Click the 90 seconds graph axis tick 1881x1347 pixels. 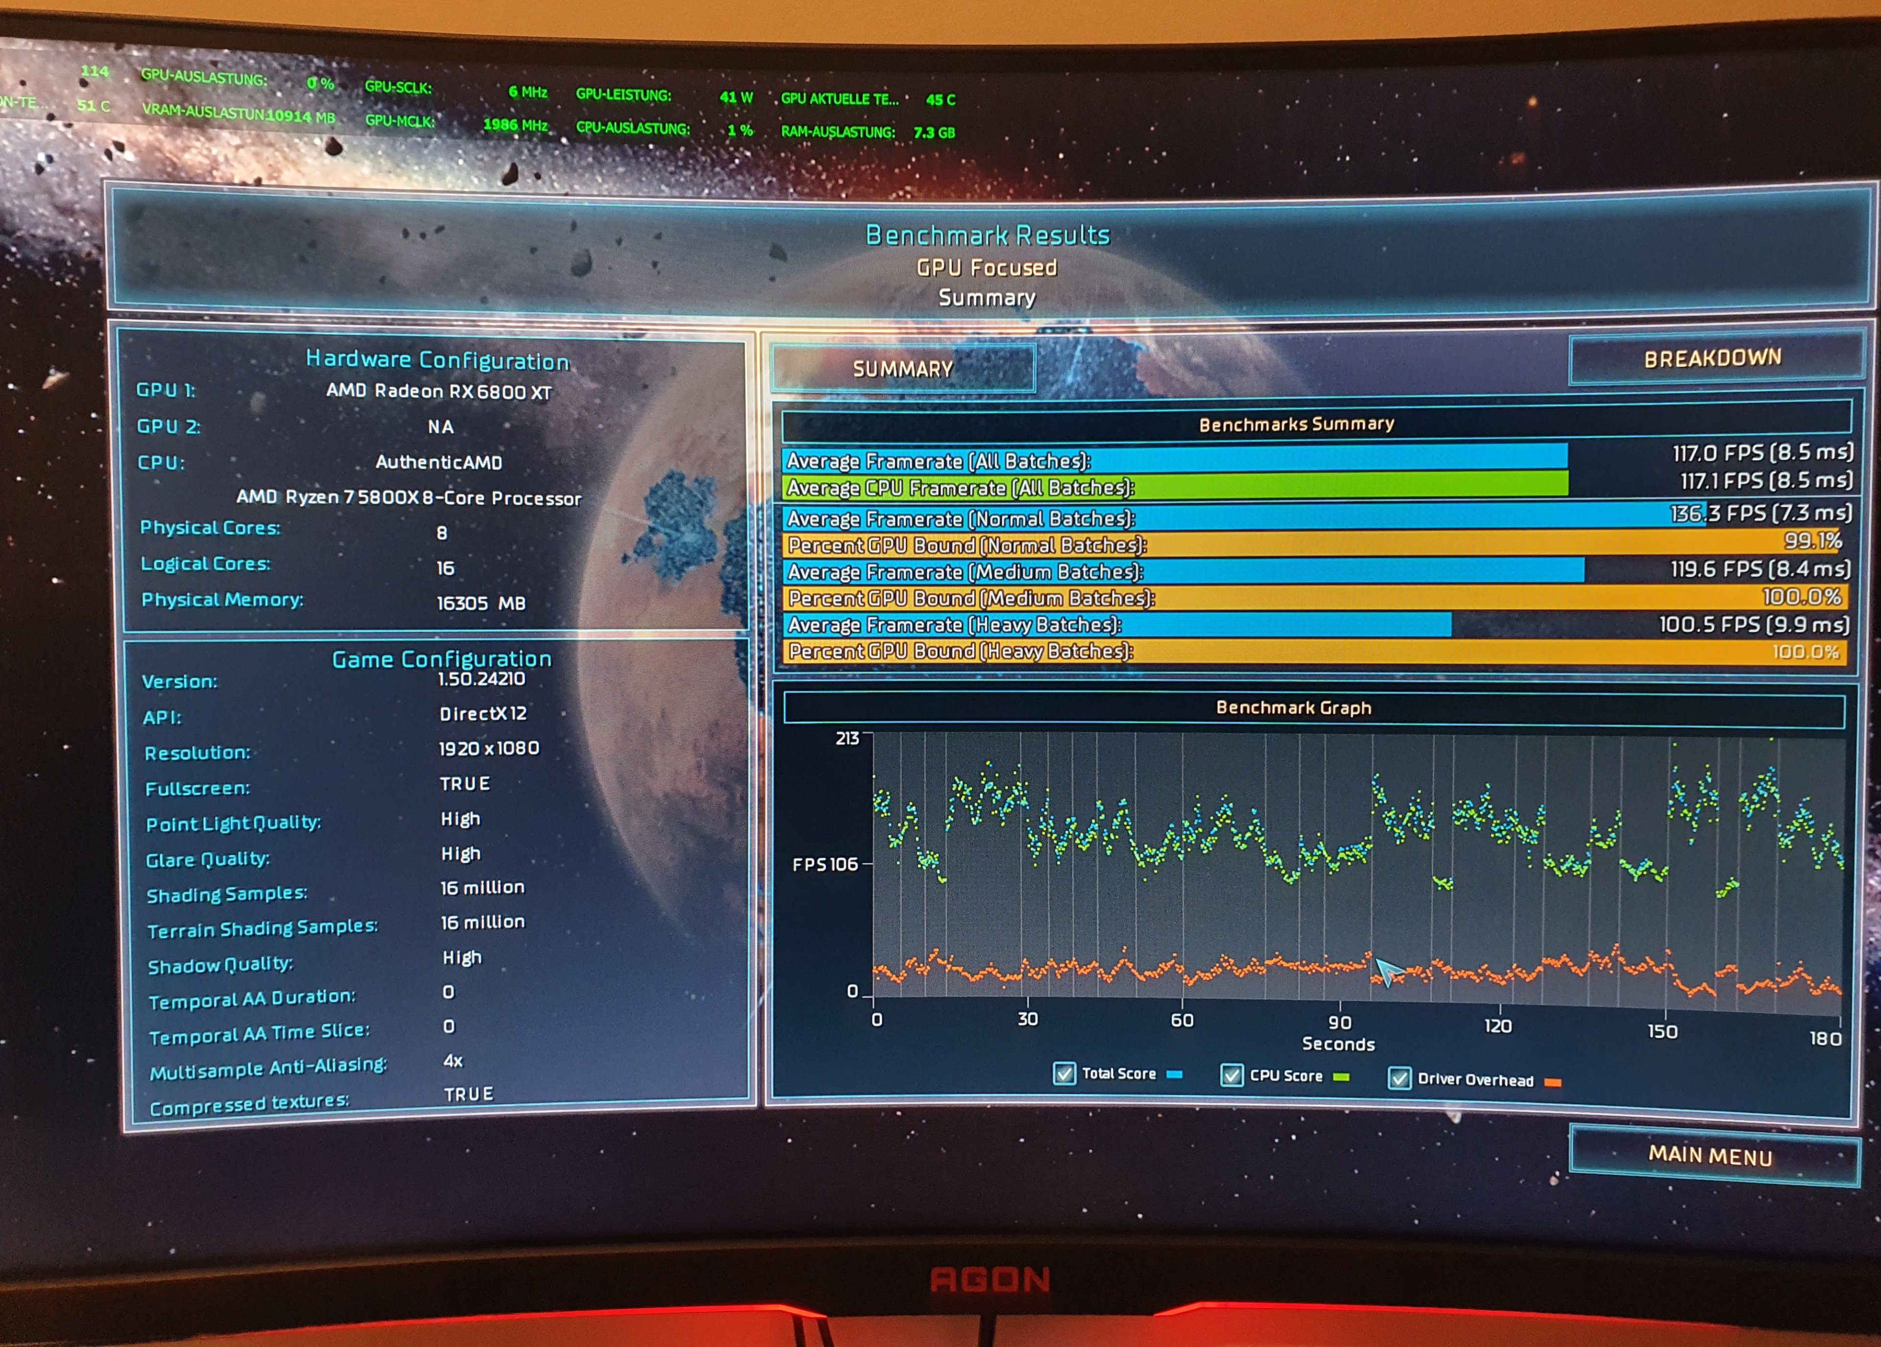pyautogui.click(x=1339, y=1023)
